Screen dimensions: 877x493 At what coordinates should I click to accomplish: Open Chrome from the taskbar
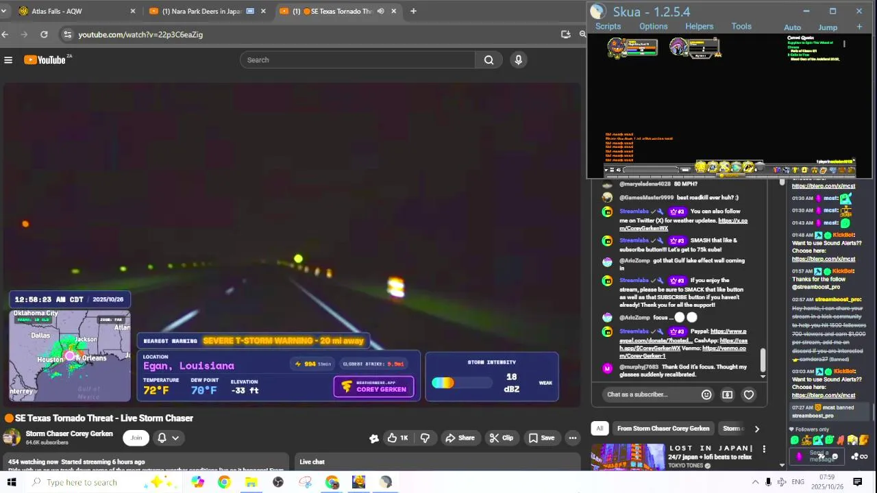[x=224, y=482]
